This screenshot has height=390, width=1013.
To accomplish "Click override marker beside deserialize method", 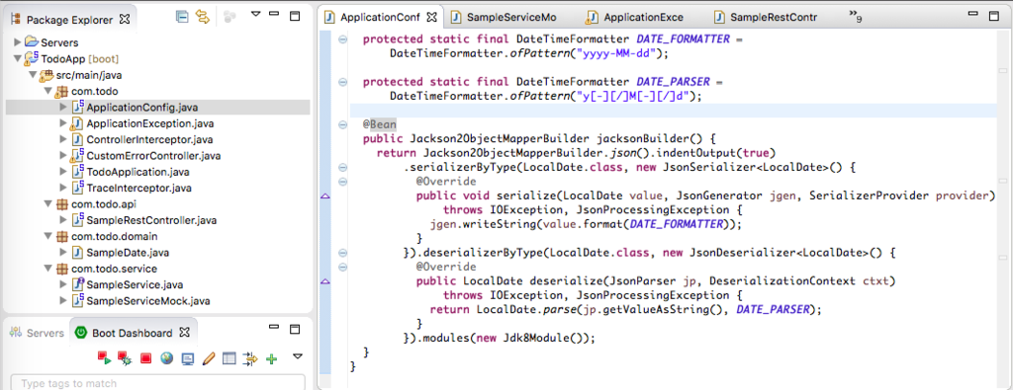I will click(324, 281).
